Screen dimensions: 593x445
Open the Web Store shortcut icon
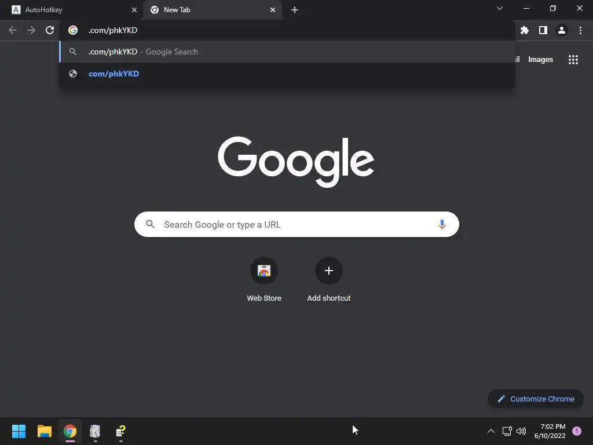coord(264,271)
